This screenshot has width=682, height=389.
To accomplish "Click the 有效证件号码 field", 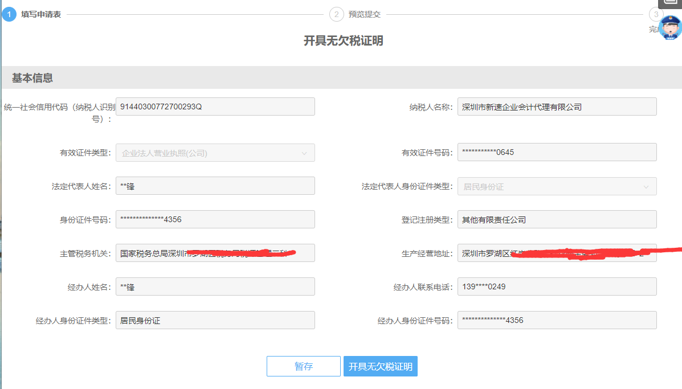I will [x=557, y=152].
